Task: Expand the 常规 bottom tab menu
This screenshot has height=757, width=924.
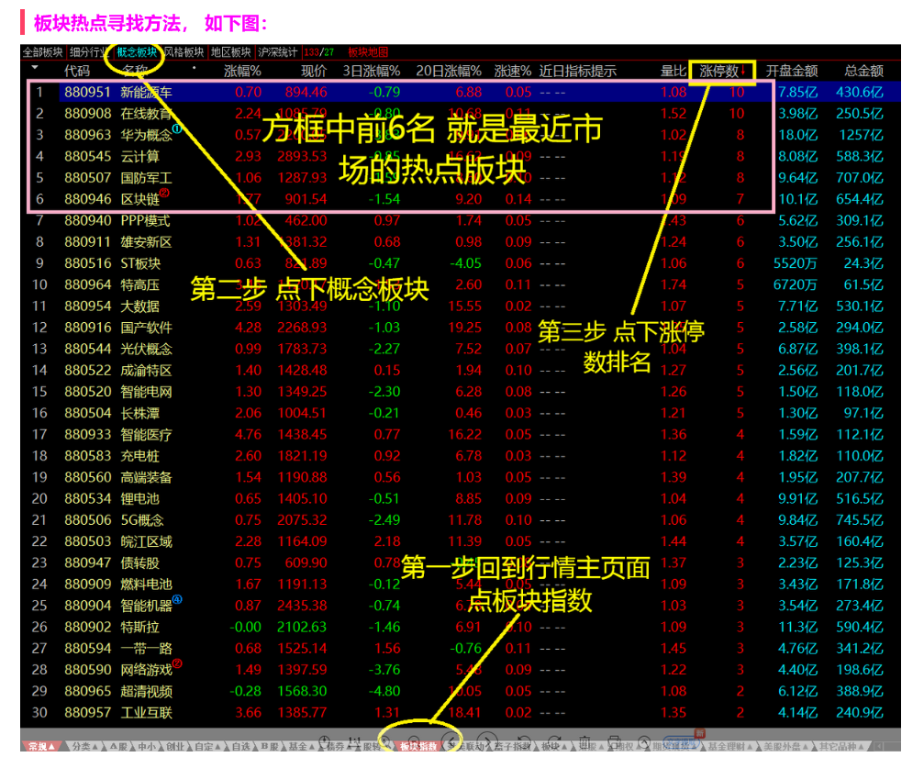Action: tap(42, 747)
